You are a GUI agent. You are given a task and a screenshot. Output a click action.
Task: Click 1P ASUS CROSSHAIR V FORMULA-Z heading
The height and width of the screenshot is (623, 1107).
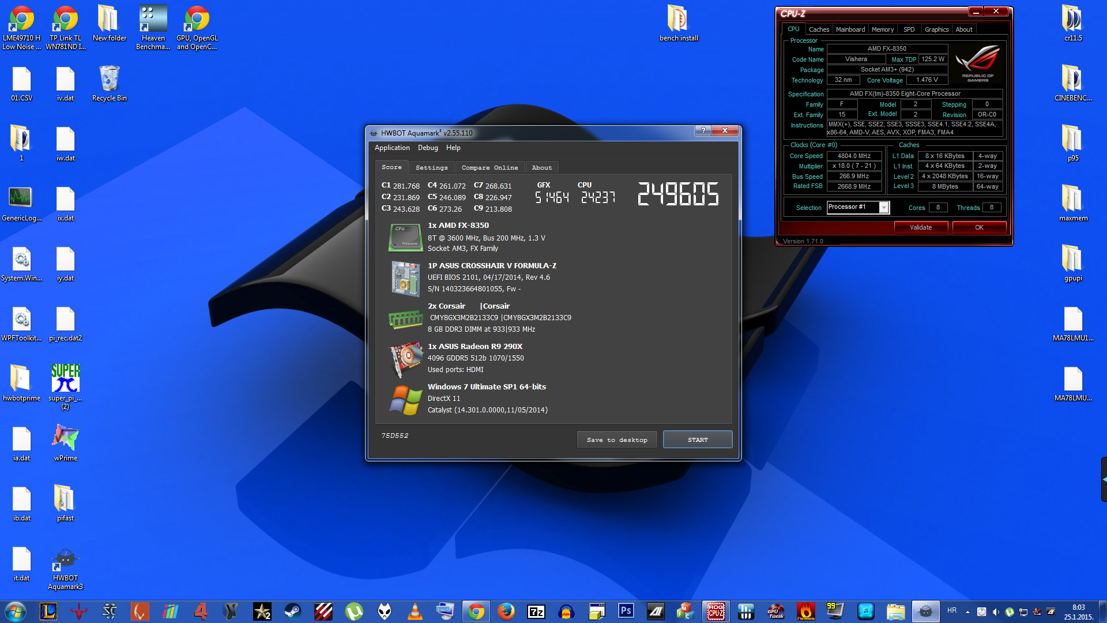(x=492, y=265)
